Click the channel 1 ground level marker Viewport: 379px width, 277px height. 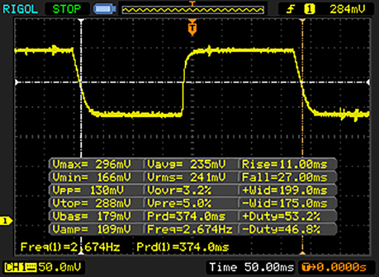click(x=6, y=221)
